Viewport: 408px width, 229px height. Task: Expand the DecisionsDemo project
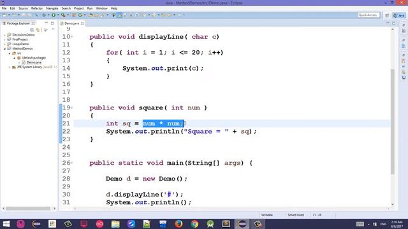point(4,35)
